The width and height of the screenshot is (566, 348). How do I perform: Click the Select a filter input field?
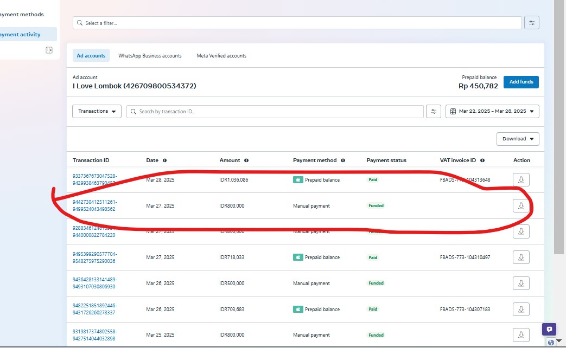(x=297, y=23)
